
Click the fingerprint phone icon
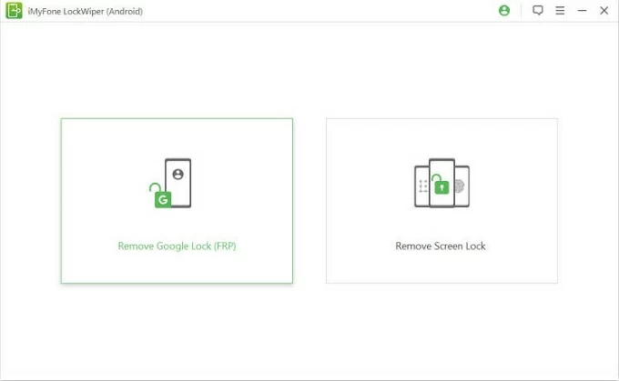click(461, 186)
